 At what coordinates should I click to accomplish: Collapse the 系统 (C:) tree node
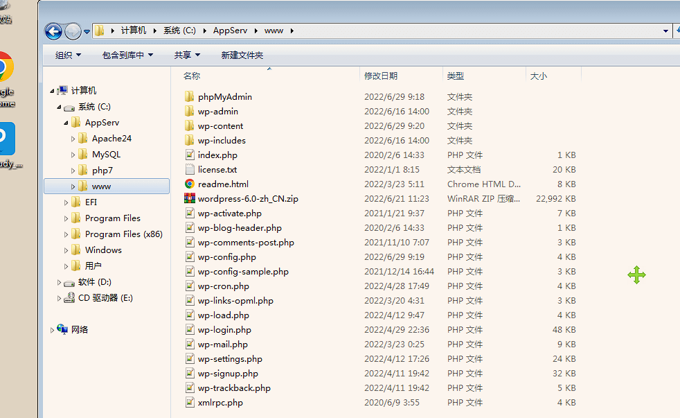[59, 107]
